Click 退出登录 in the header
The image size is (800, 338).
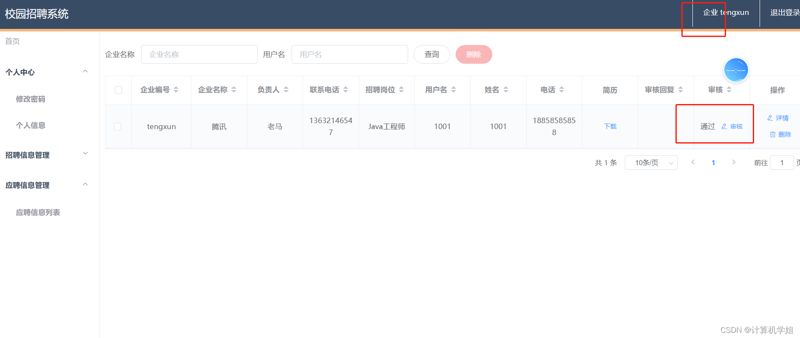[785, 13]
